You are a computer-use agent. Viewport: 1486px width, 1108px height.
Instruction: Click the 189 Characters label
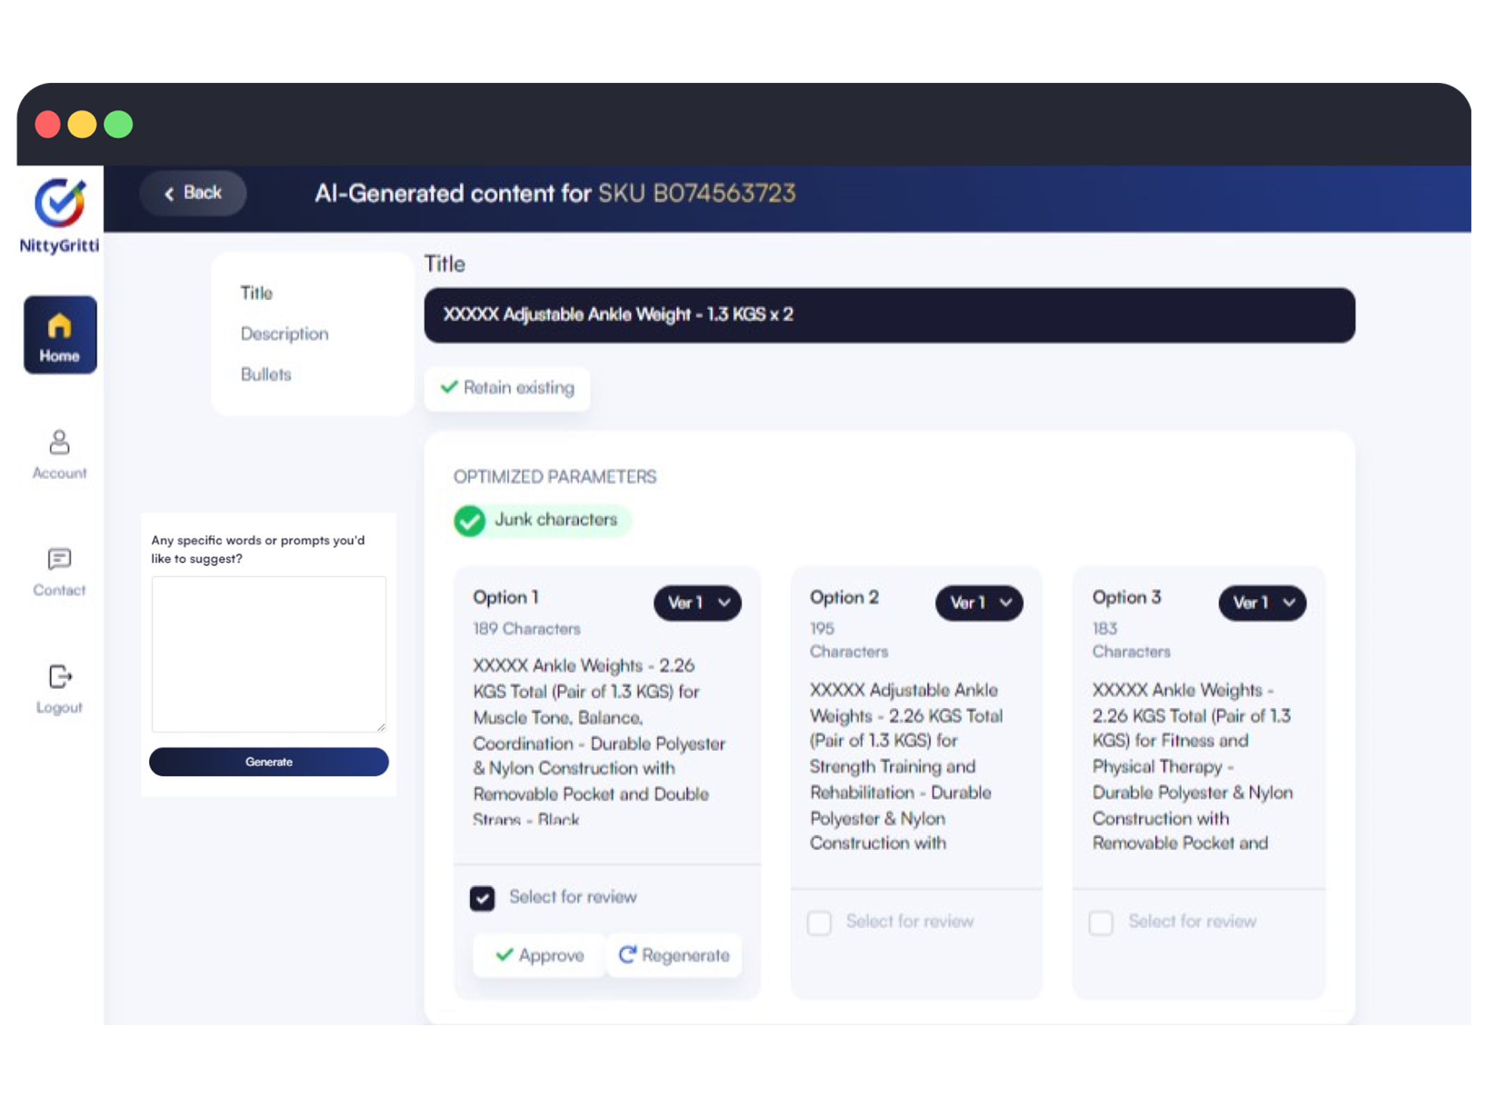pos(527,629)
